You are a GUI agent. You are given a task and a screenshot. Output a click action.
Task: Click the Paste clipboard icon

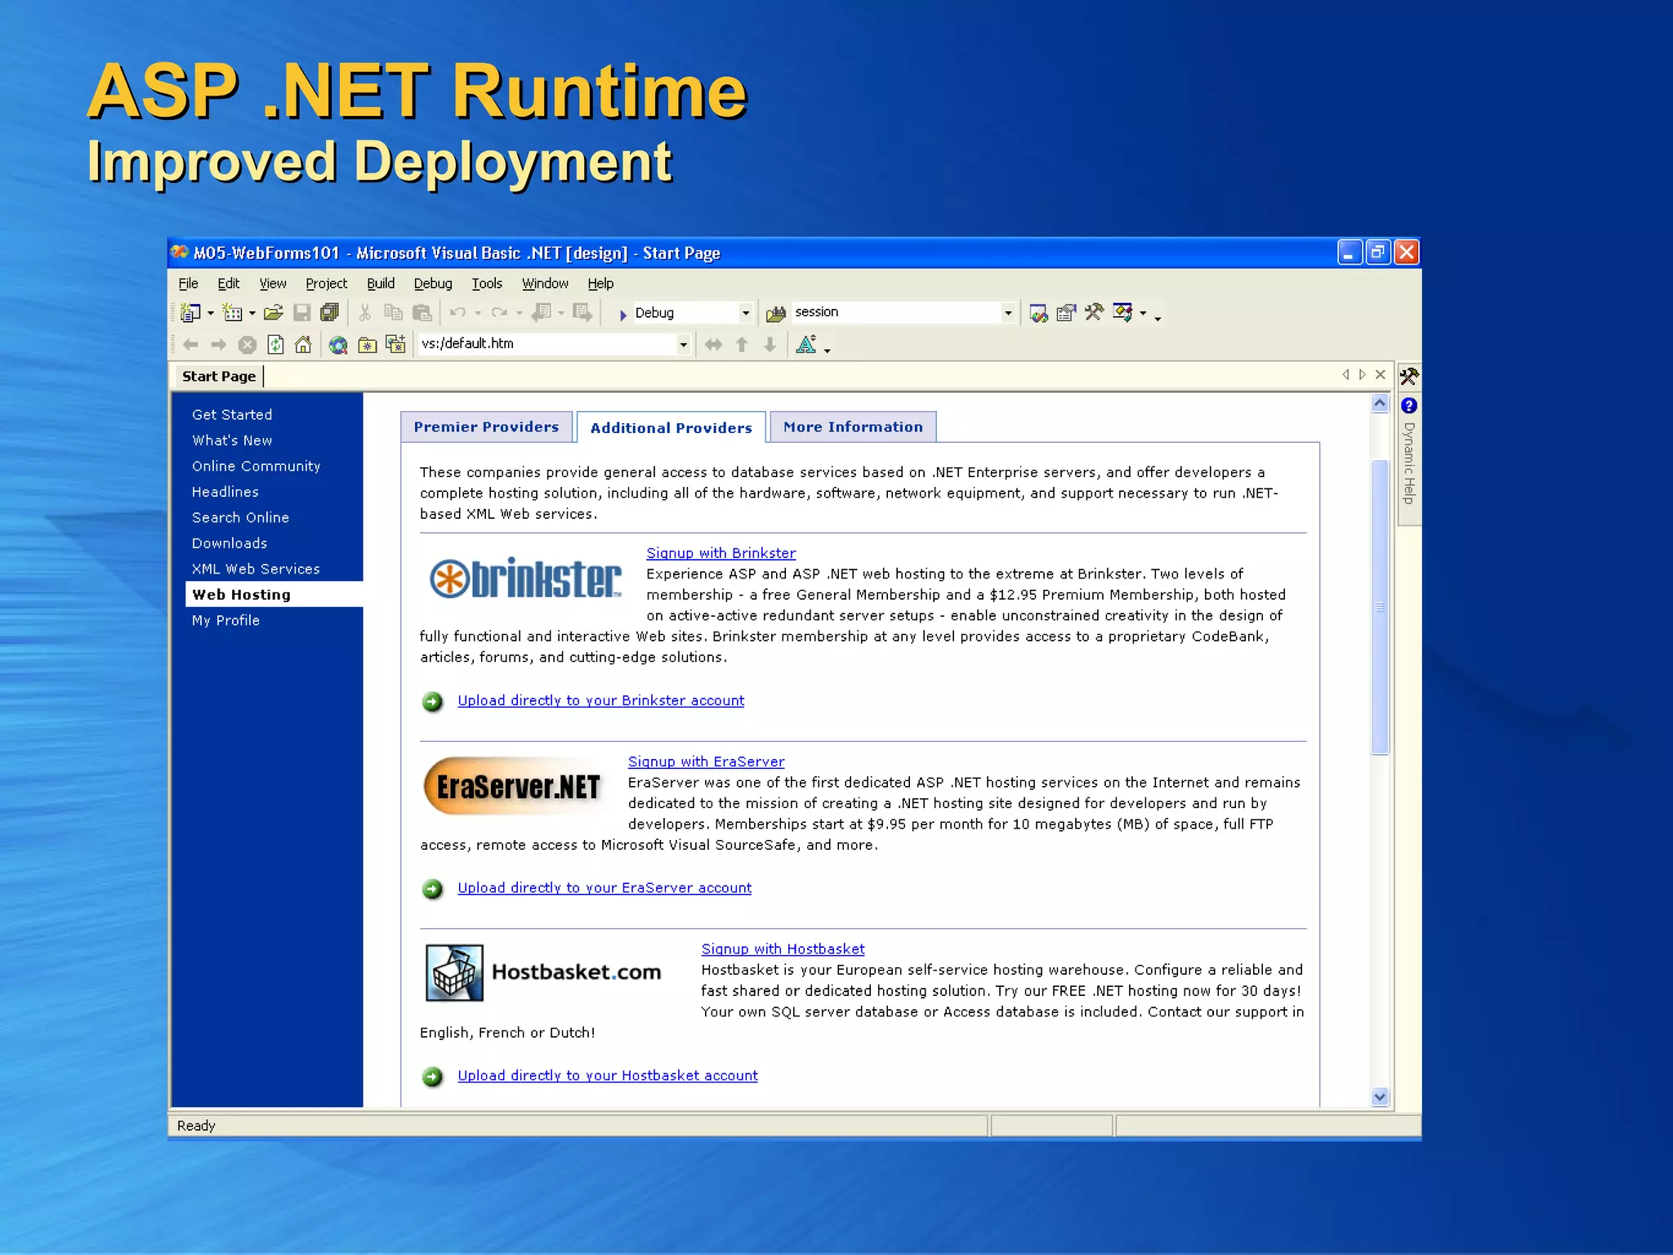click(x=422, y=313)
